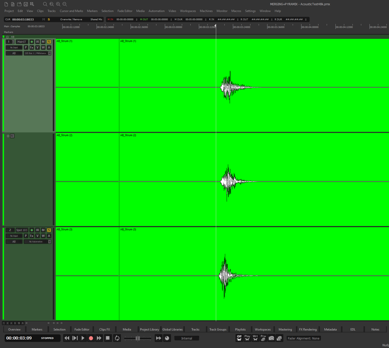The width and height of the screenshot is (389, 348).
Task: Click the playhead cursor on timeline ruler
Action: pyautogui.click(x=216, y=26)
